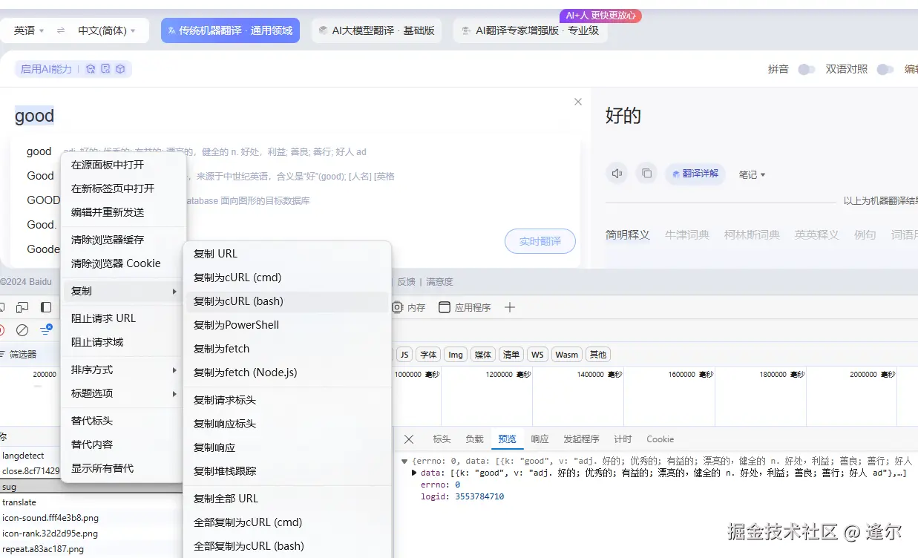
Task: Toggle the Img network filter chip
Action: pyautogui.click(x=455, y=354)
